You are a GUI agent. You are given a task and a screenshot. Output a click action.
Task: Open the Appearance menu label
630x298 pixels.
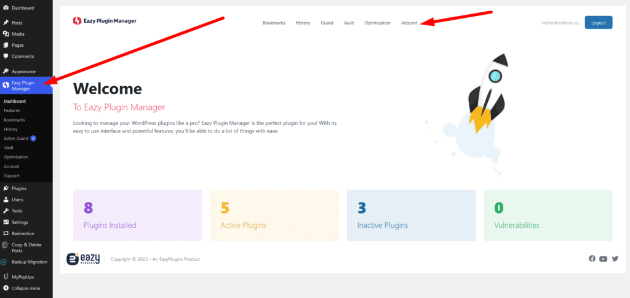tap(24, 71)
